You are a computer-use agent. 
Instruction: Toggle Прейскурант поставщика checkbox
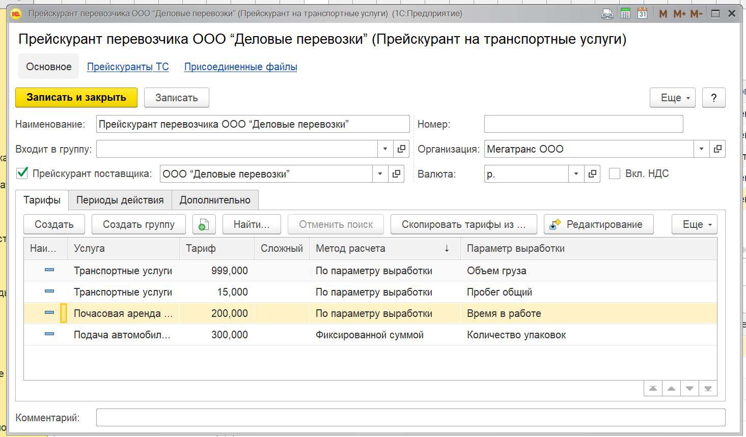coord(22,173)
